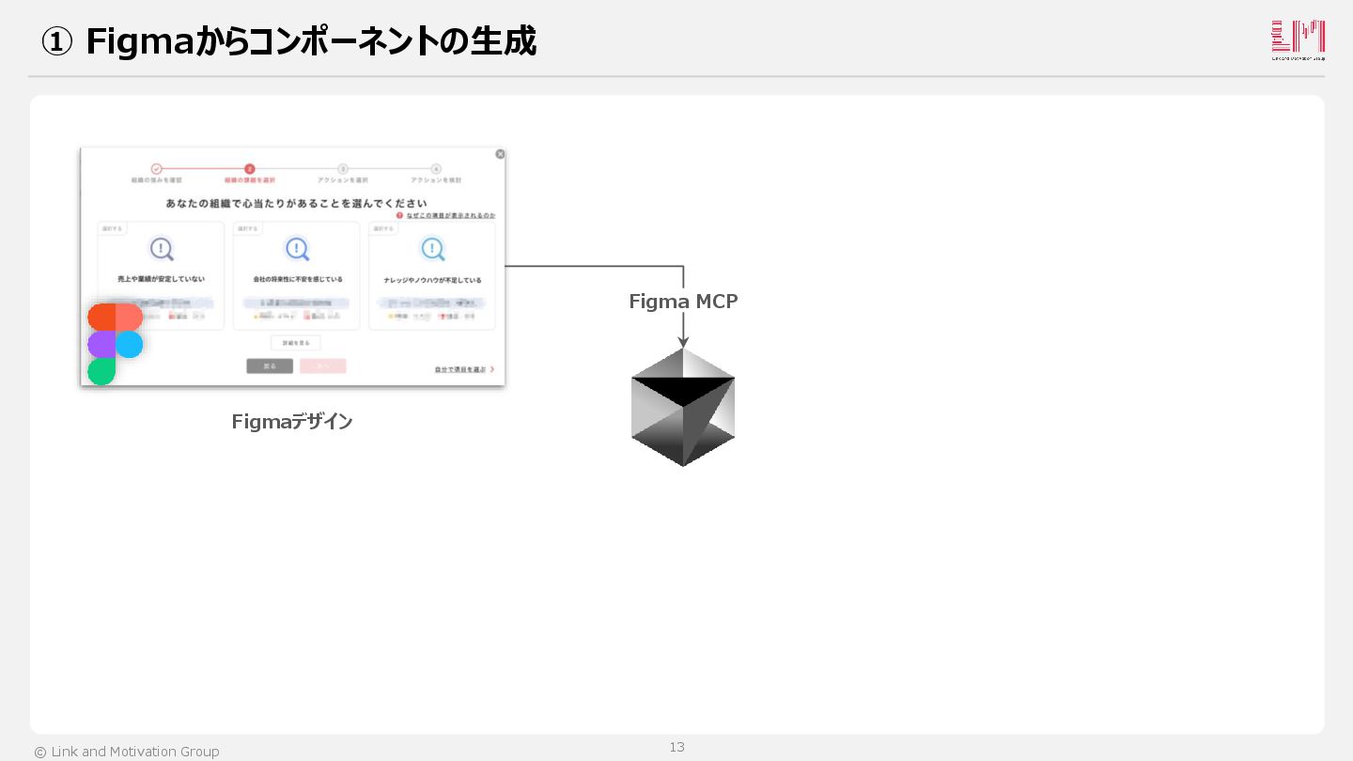The image size is (1353, 761).
Task: Click the pale pink next button beside 戻る
Action: click(322, 366)
